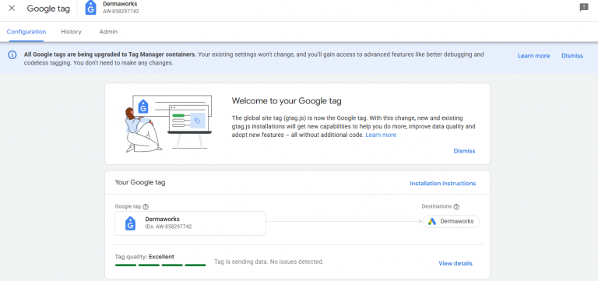598x281 pixels.
Task: Click the blue tag icon in Dermaworks tag card
Action: pyautogui.click(x=131, y=223)
